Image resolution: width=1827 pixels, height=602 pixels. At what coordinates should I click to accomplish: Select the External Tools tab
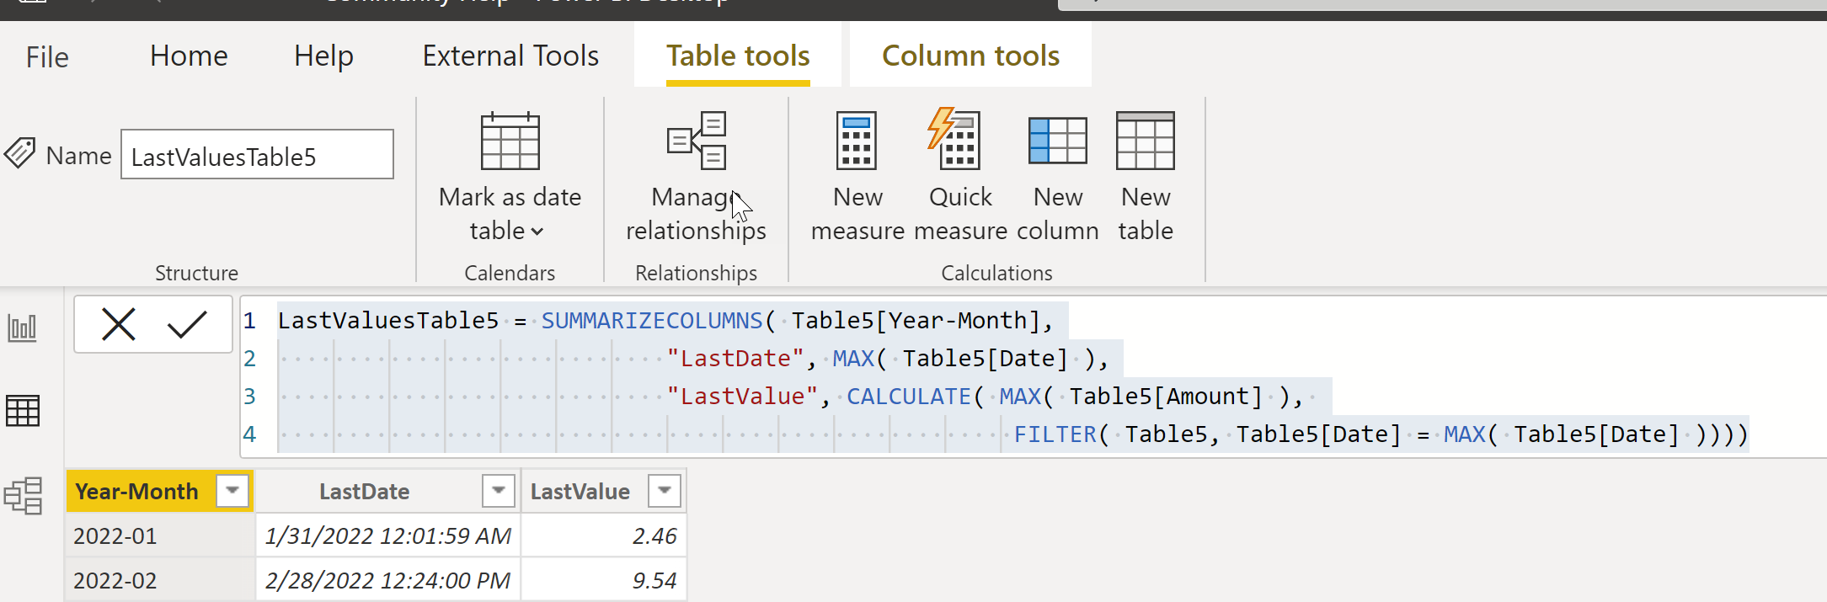[x=510, y=56]
